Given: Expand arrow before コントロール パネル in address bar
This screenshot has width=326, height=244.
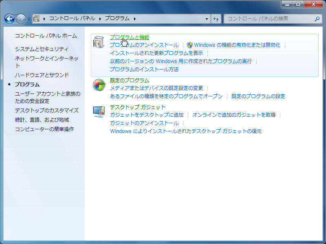Looking at the screenshot, I should [x=44, y=19].
